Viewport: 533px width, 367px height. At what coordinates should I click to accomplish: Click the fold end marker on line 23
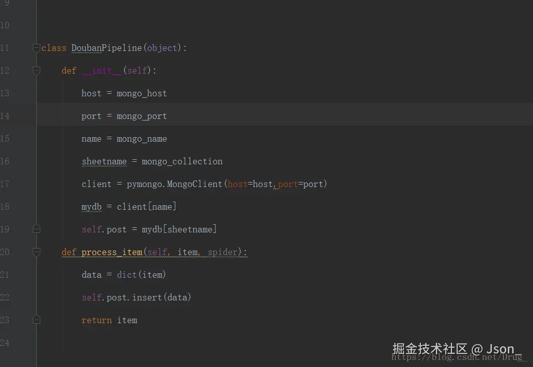coord(36,320)
